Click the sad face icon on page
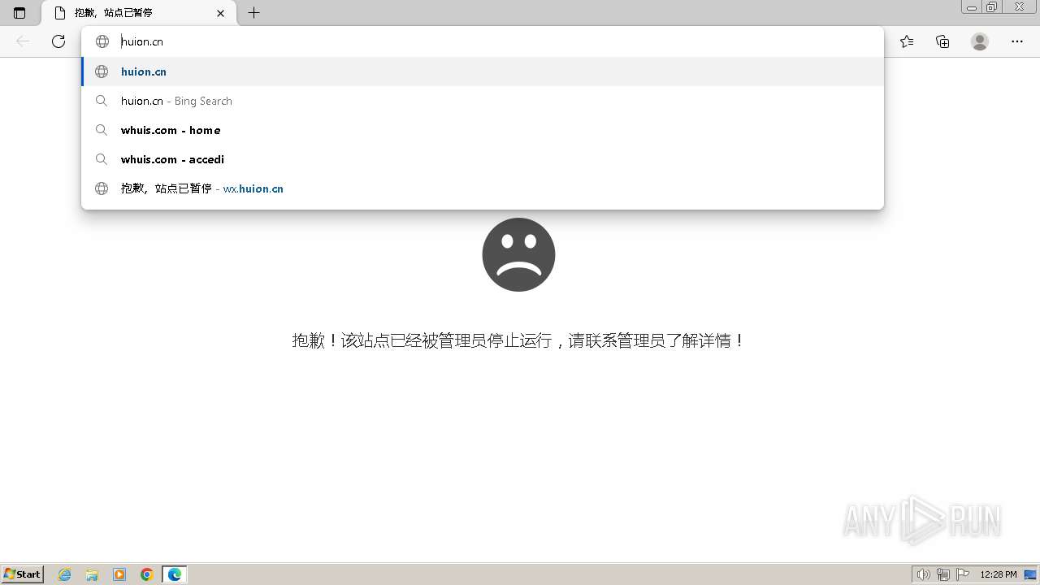Screen dimensions: 1040x585 [518, 254]
